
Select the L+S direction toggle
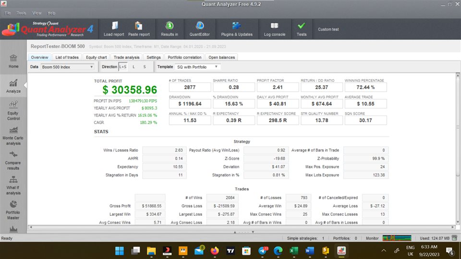click(x=123, y=67)
